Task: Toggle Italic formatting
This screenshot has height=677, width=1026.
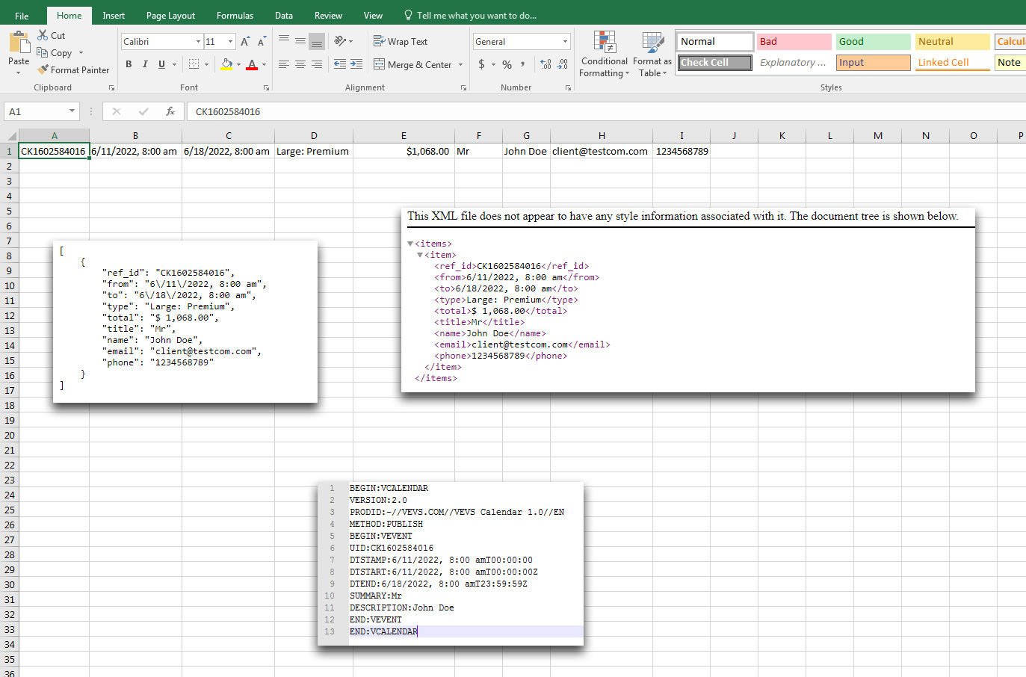Action: coord(145,64)
